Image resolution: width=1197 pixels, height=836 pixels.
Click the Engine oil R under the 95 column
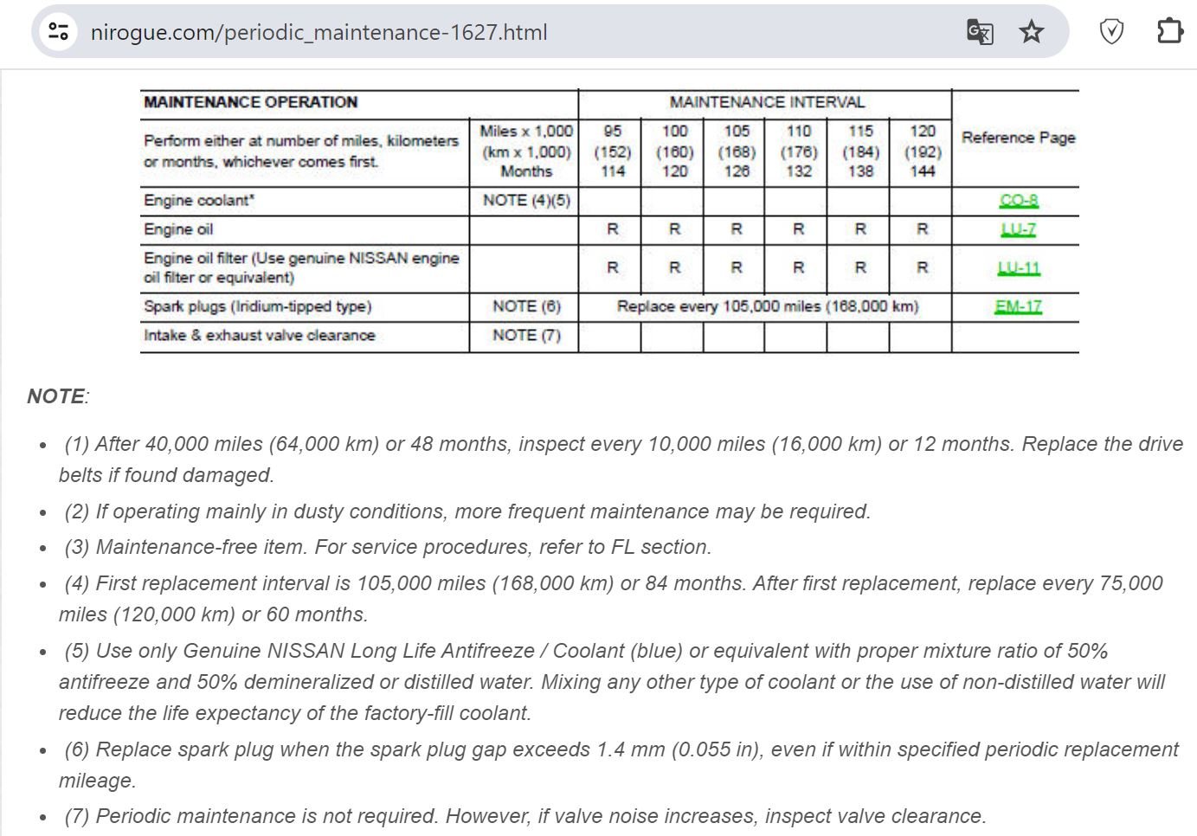(x=613, y=229)
